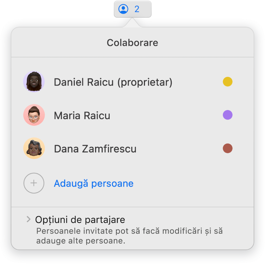
Task: Click the 'adauge alte persoane' text line
Action: [80, 241]
